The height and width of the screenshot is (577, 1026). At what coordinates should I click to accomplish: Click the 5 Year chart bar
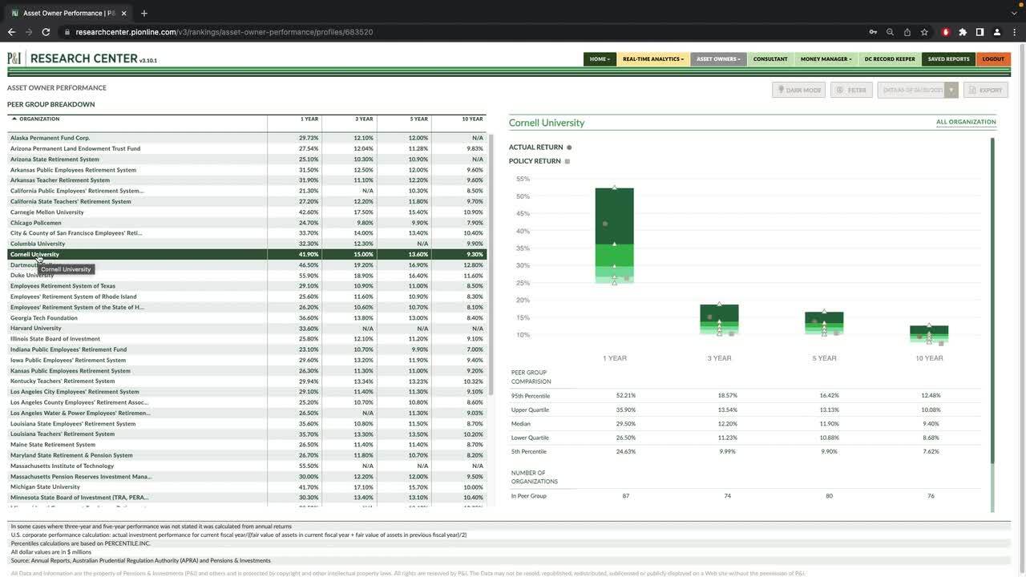coord(824,323)
